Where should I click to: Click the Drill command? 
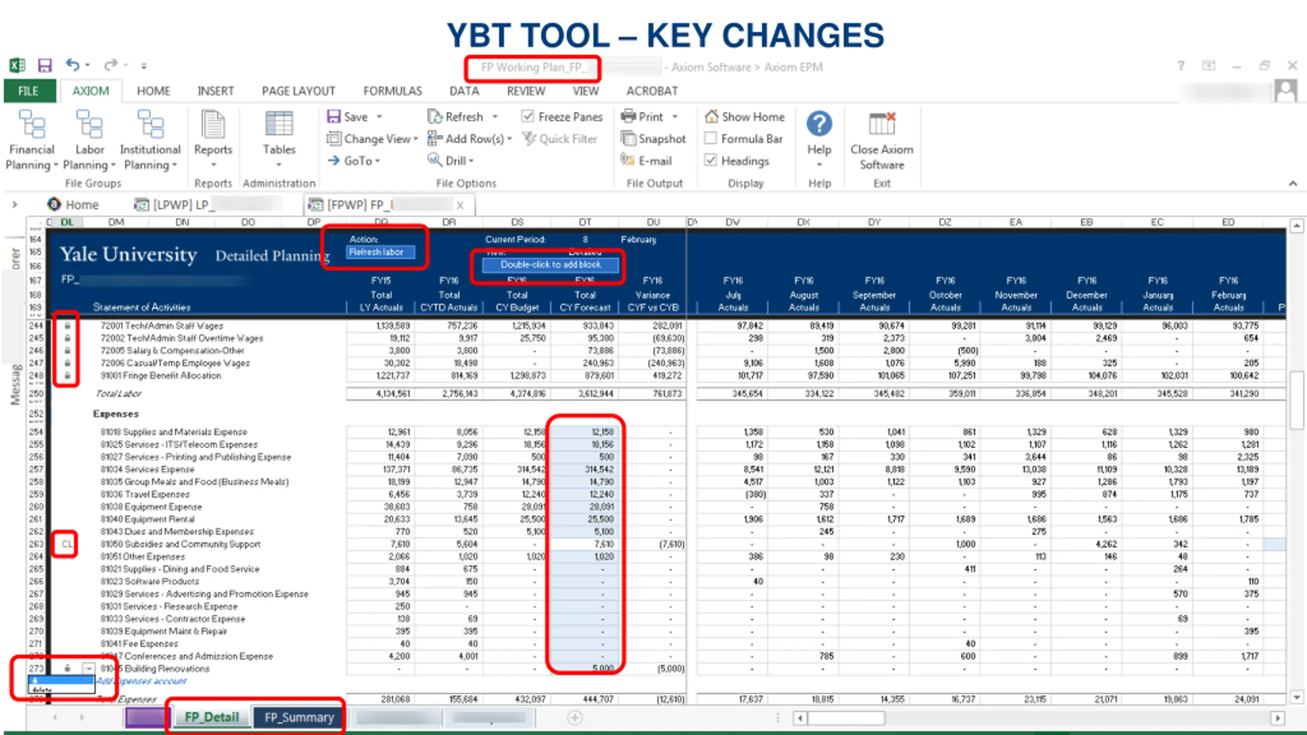[450, 161]
